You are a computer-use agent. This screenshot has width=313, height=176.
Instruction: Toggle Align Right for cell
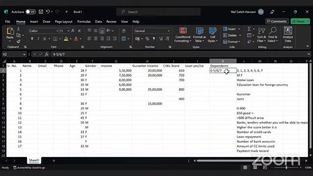102,39
